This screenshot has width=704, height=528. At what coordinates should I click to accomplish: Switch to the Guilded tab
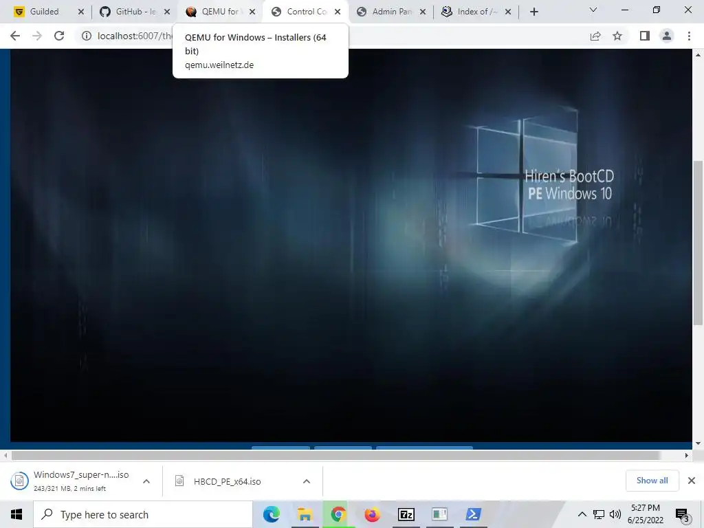(x=44, y=12)
